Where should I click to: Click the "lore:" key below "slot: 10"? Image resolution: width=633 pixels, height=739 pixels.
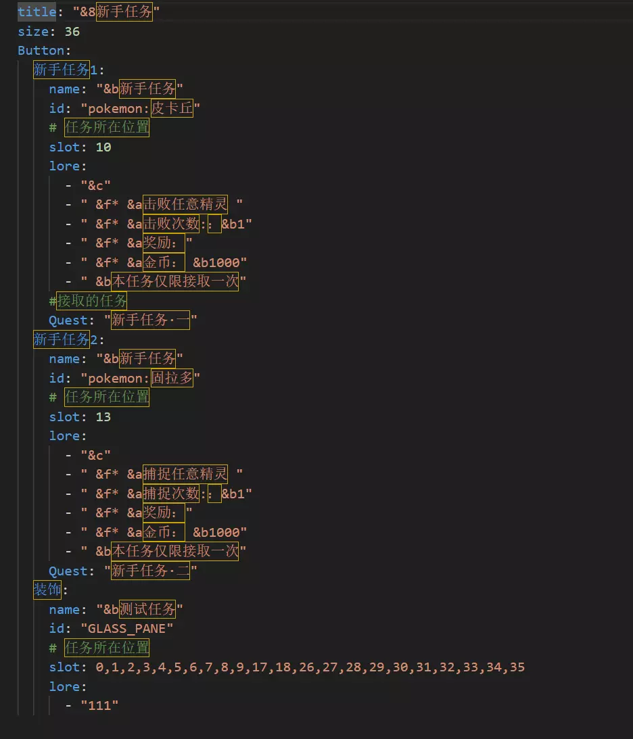click(68, 166)
